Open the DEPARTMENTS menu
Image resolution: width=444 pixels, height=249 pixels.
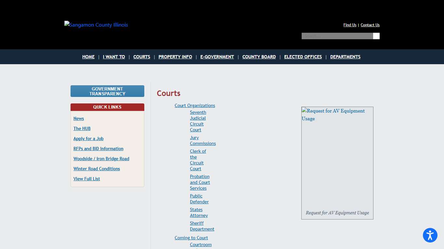click(x=345, y=57)
